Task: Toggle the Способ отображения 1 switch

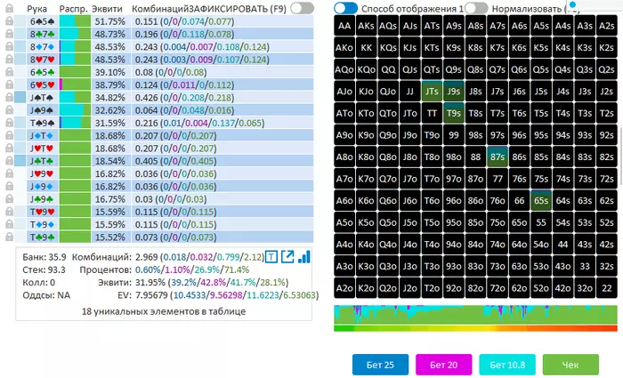Action: pos(345,8)
